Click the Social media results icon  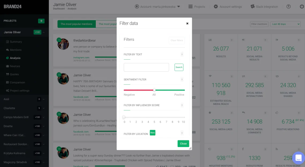point(243,40)
